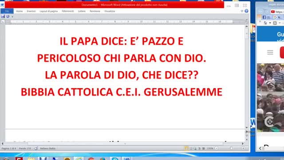284x160 pixels.
Task: Click the browser back navigation button
Action: (261, 12)
